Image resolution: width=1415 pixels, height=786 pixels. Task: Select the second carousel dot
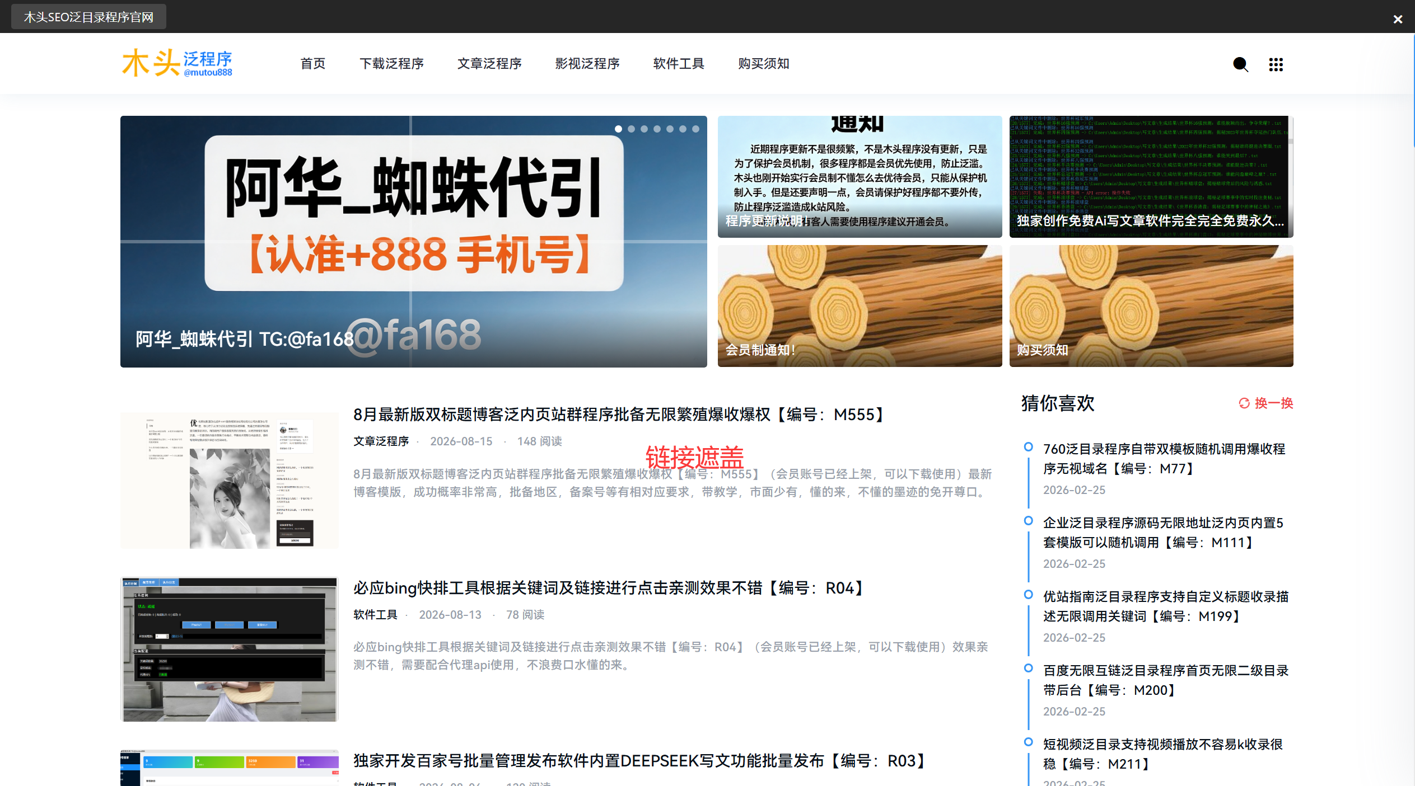pos(631,129)
